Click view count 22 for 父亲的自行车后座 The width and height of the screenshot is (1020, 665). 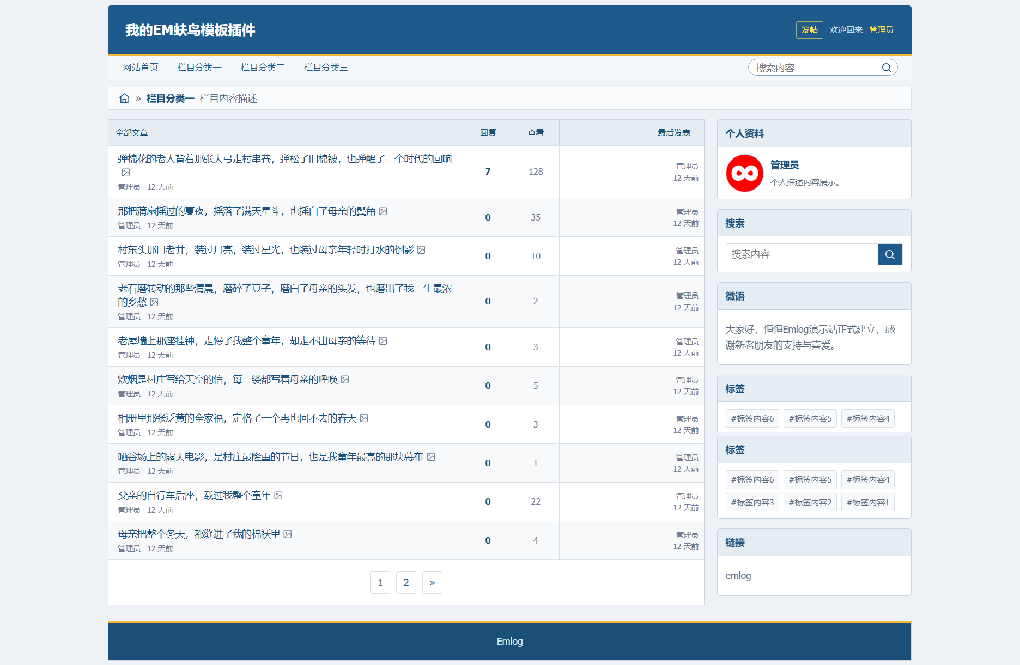(536, 502)
